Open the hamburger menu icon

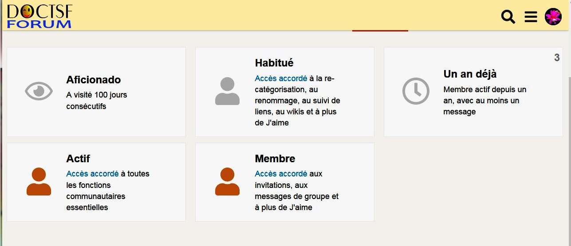531,17
